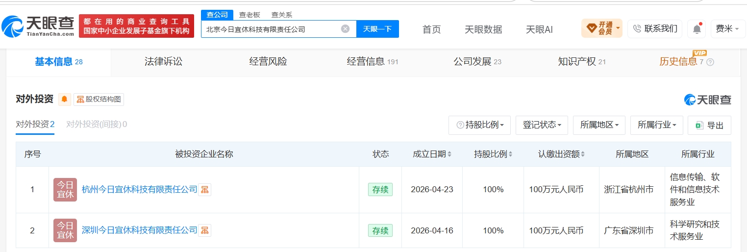This screenshot has width=747, height=252.
Task: Open 天眼AI in the top navigation
Action: click(539, 29)
